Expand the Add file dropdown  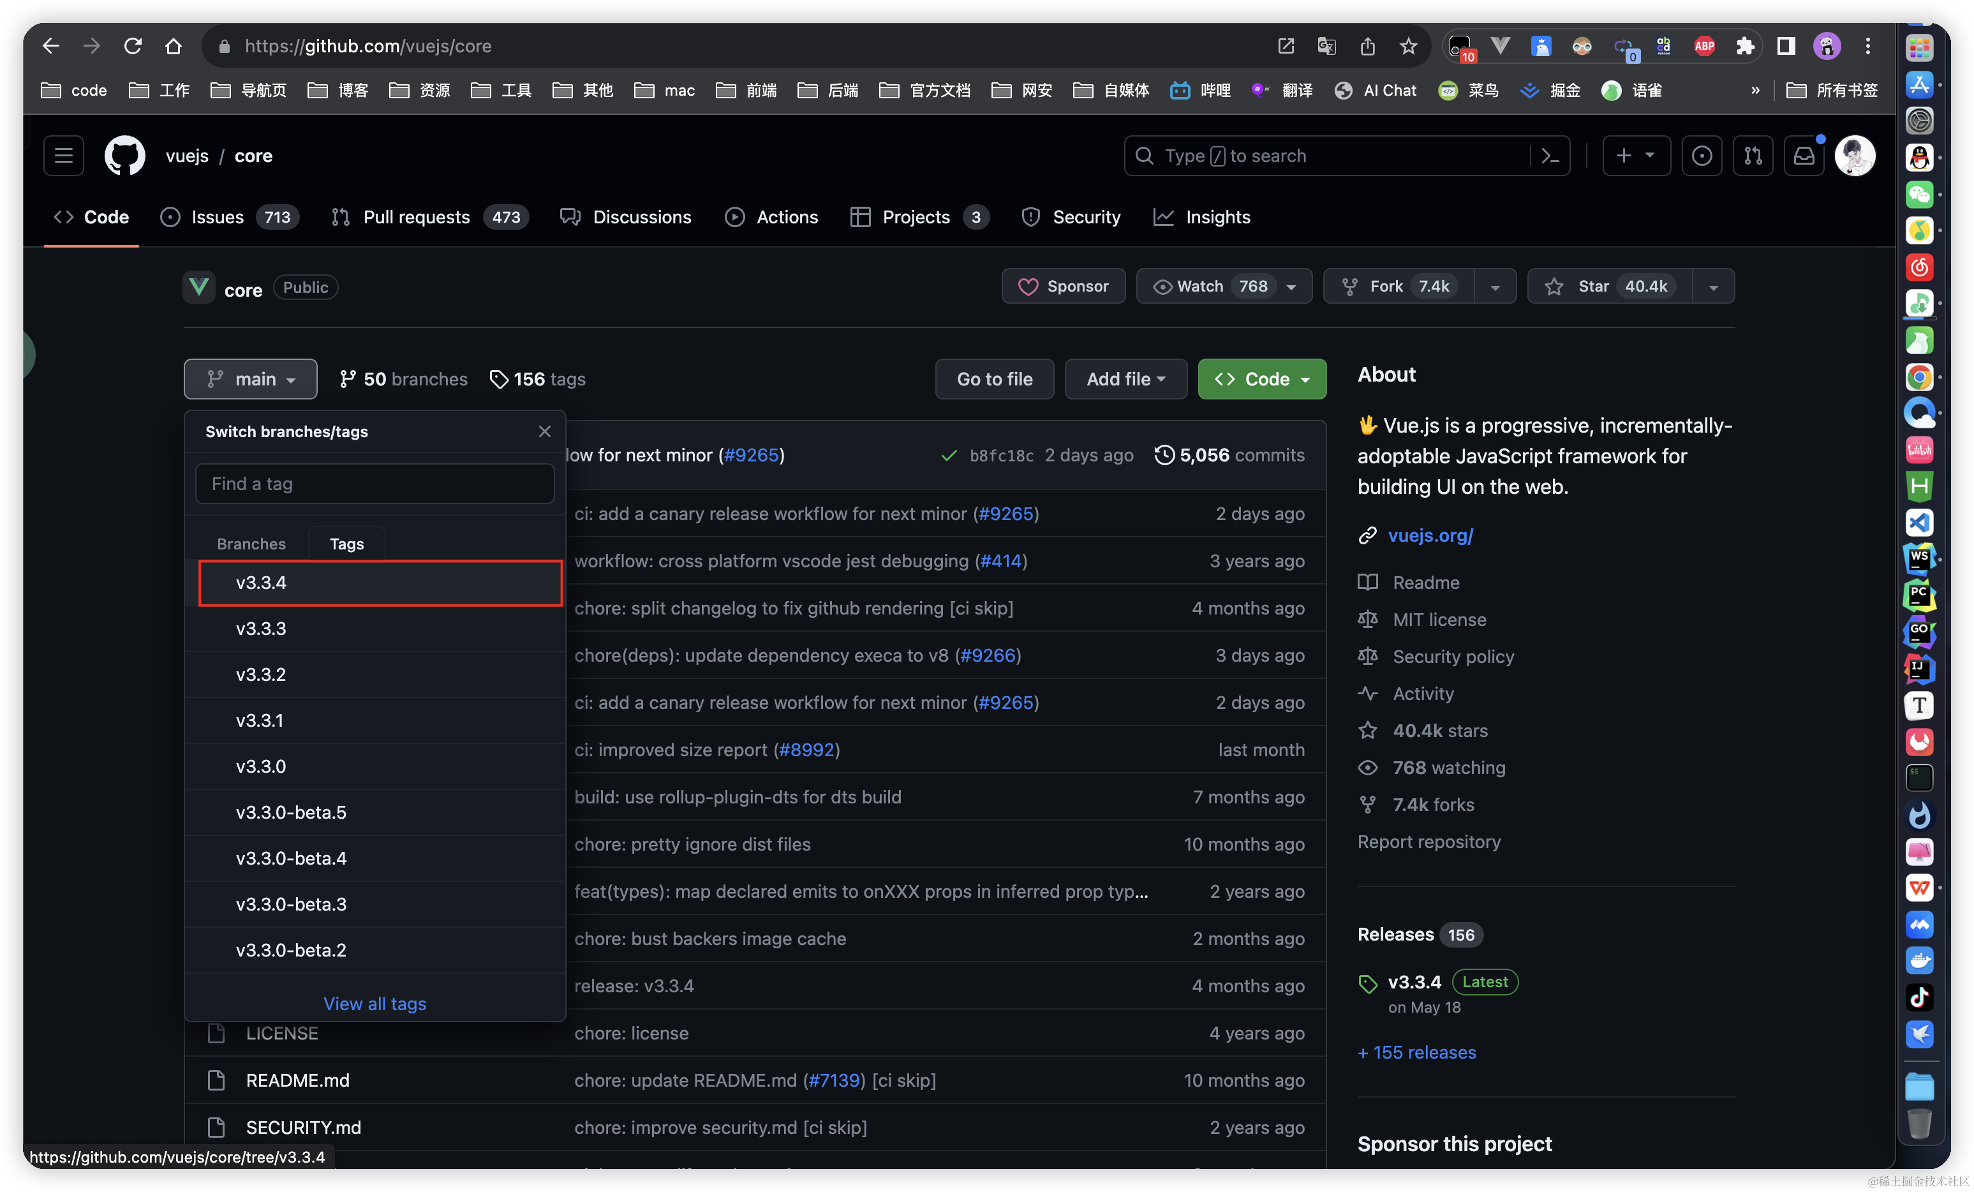pyautogui.click(x=1125, y=379)
